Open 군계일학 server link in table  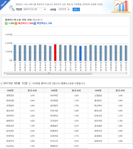10,106
